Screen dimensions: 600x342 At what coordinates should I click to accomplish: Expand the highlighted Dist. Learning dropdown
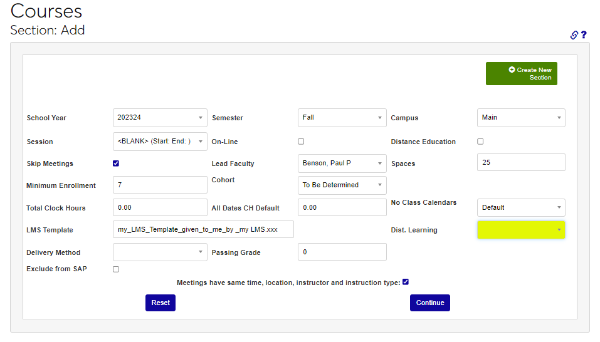(521, 230)
